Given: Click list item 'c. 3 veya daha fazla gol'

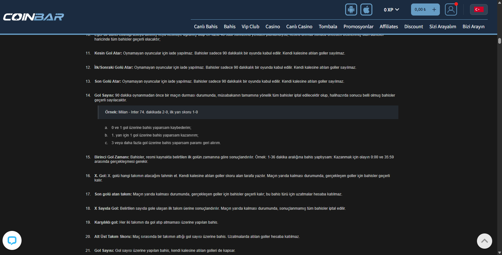Looking at the screenshot, I should [163, 143].
